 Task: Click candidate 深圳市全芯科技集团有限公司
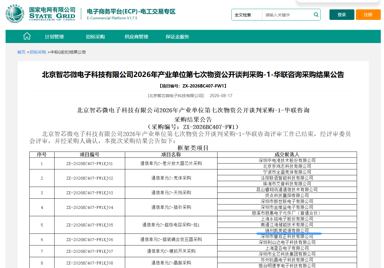287,254
